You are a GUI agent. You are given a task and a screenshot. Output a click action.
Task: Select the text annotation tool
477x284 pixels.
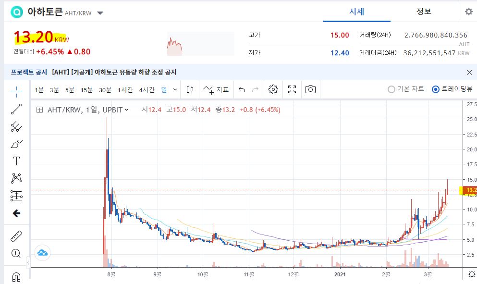pyautogui.click(x=16, y=161)
